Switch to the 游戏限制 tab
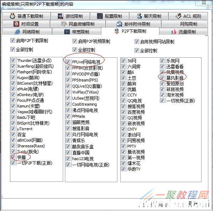The height and width of the screenshot is (211, 213). click(x=70, y=16)
